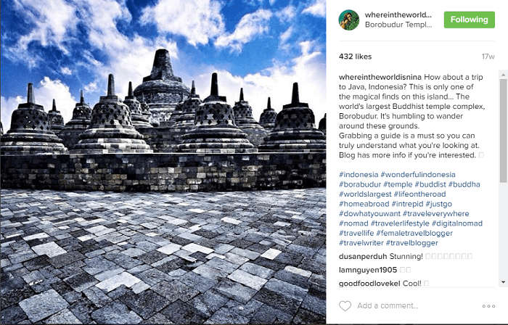Click the #indonesia hashtag
Viewport: 508px width, 325px height.
point(359,175)
